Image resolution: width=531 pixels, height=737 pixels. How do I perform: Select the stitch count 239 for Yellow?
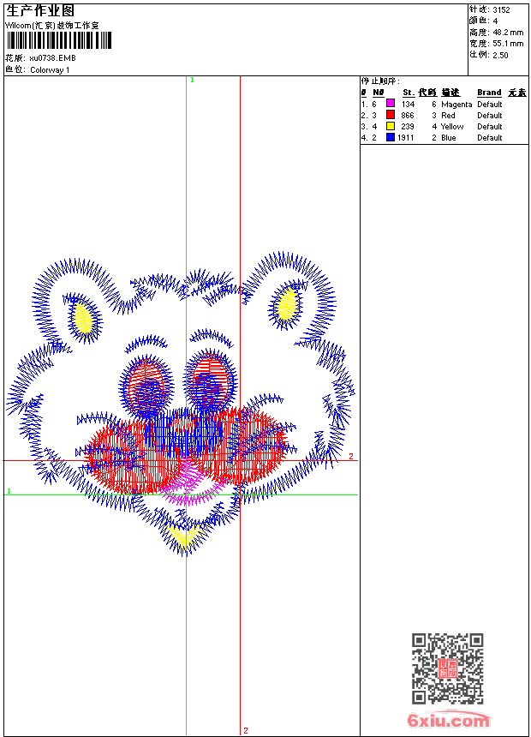408,127
